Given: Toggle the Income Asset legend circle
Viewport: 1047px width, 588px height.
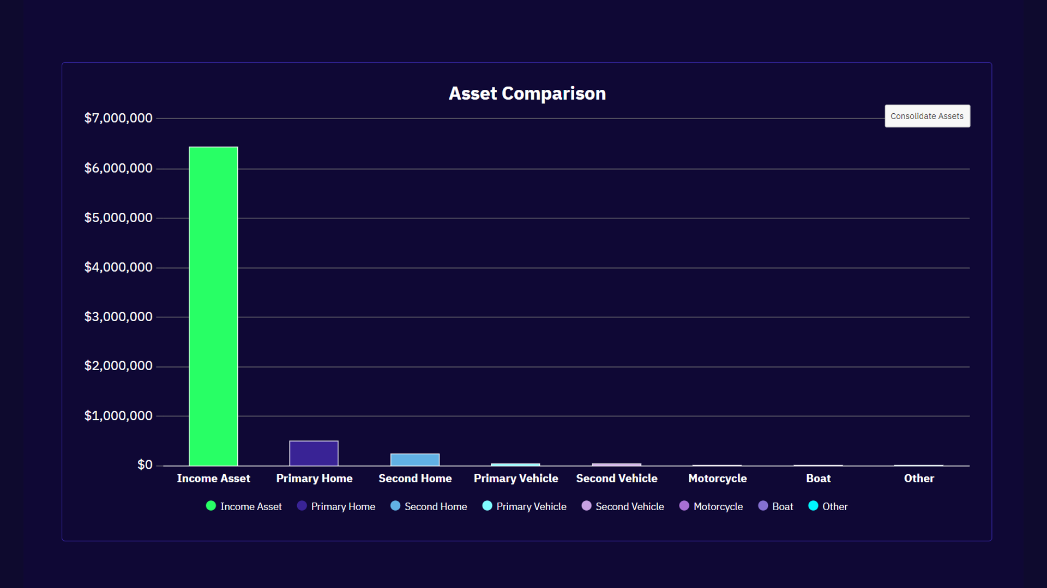Looking at the screenshot, I should [x=211, y=506].
